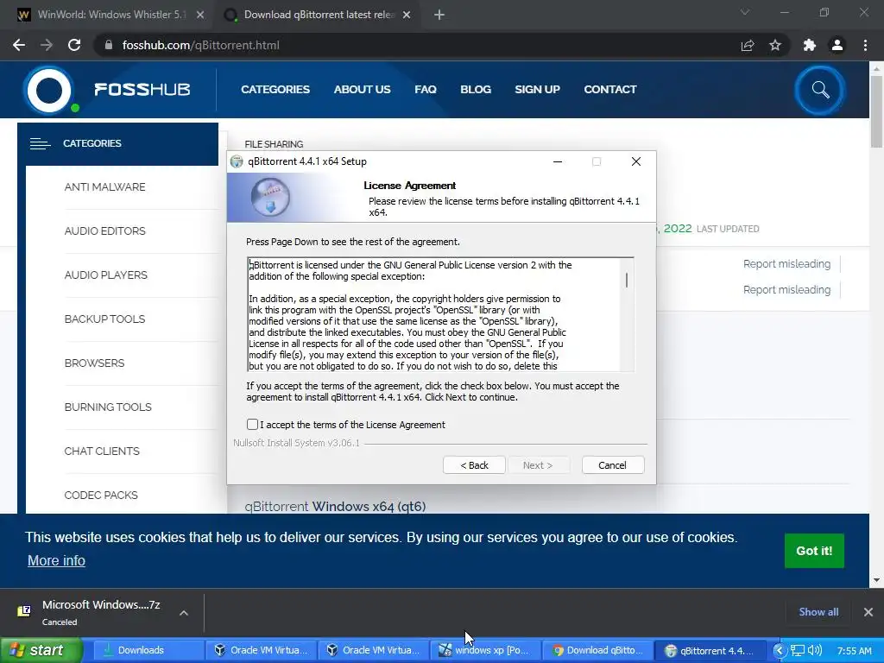Image resolution: width=884 pixels, height=663 pixels.
Task: Open the ANTI MALWARE category
Action: [104, 186]
